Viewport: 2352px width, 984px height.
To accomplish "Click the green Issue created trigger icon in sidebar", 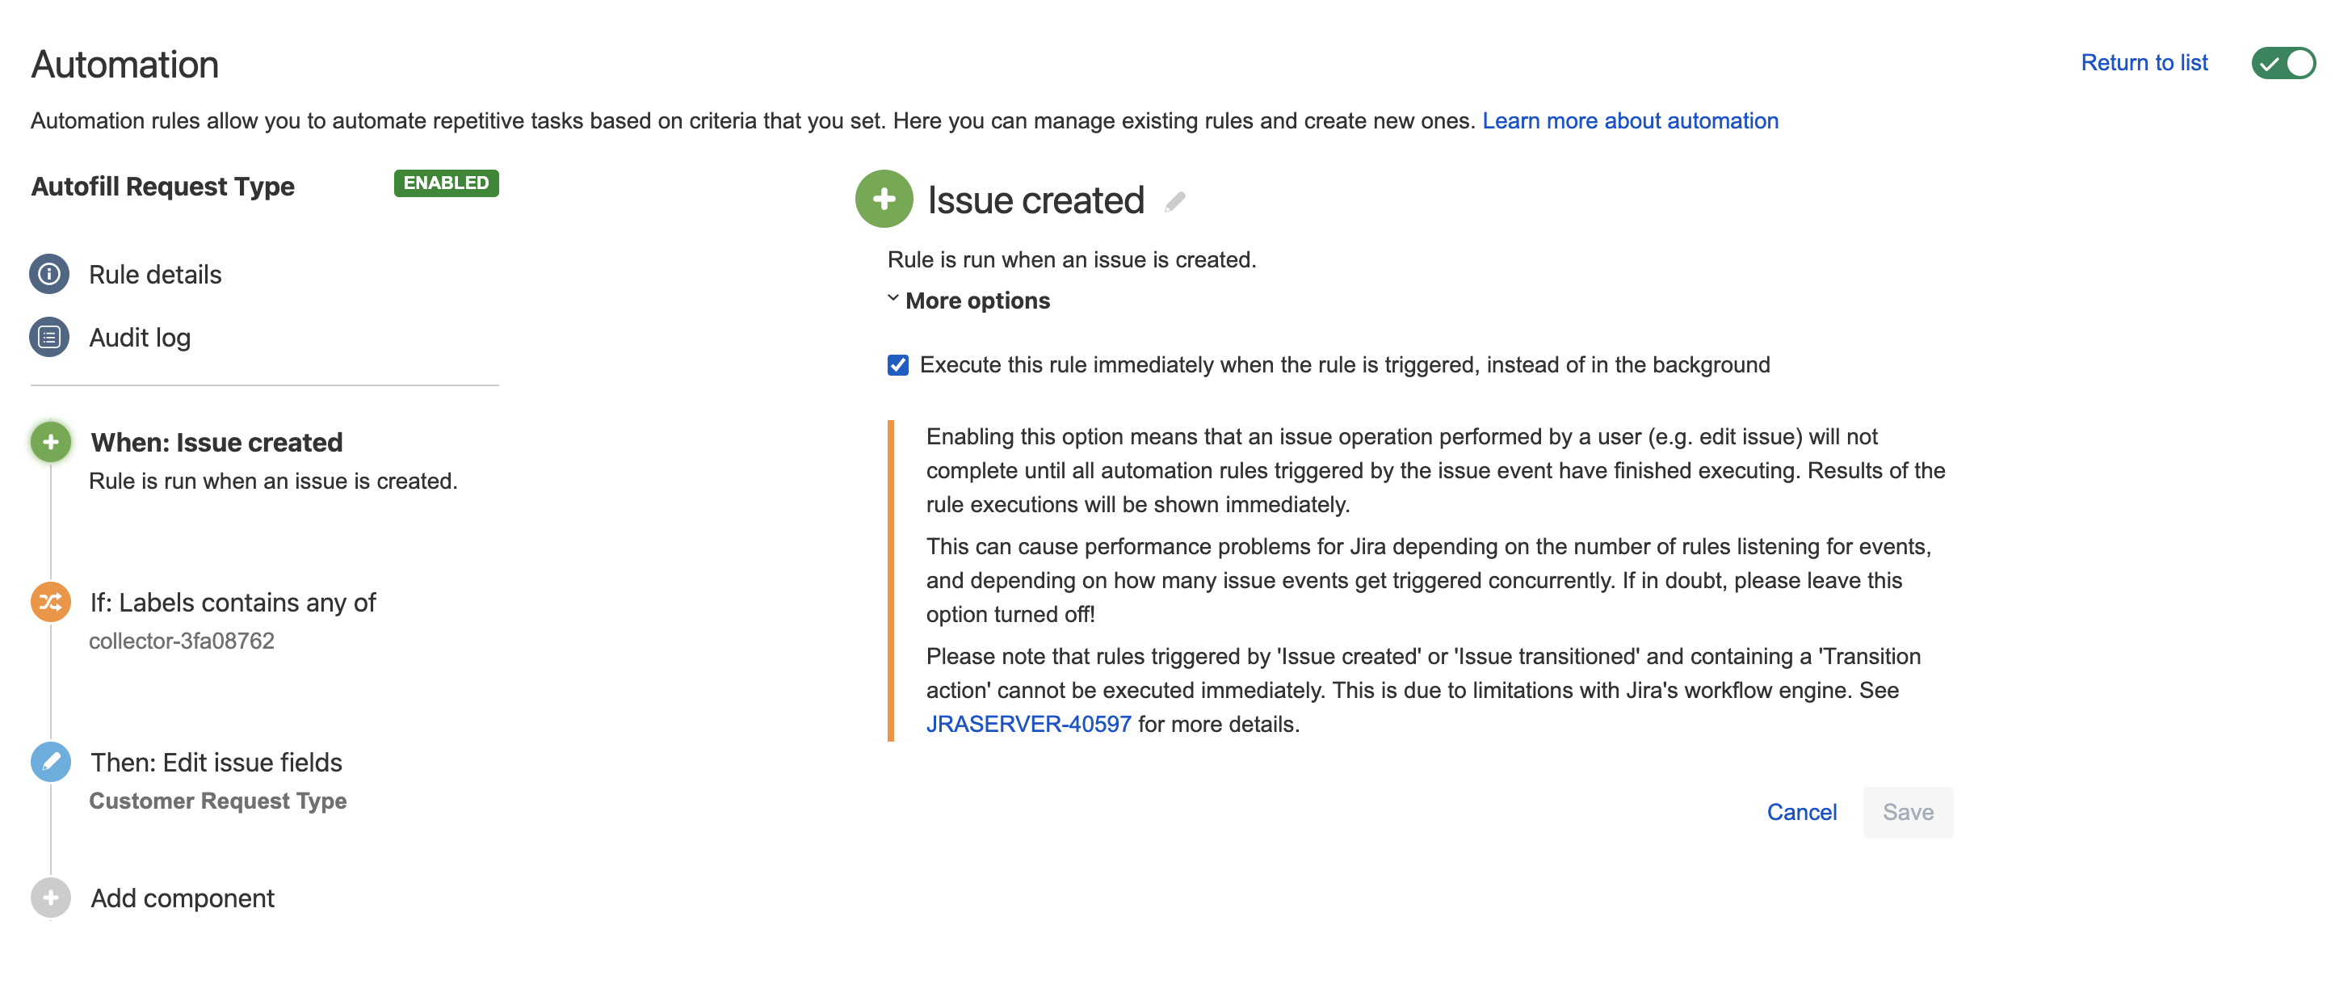I will point(51,442).
